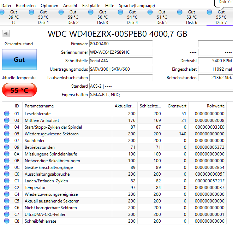Image resolution: width=233 pixels, height=235 pixels.
Task: Select the C: drive tab
Action: [14, 17]
